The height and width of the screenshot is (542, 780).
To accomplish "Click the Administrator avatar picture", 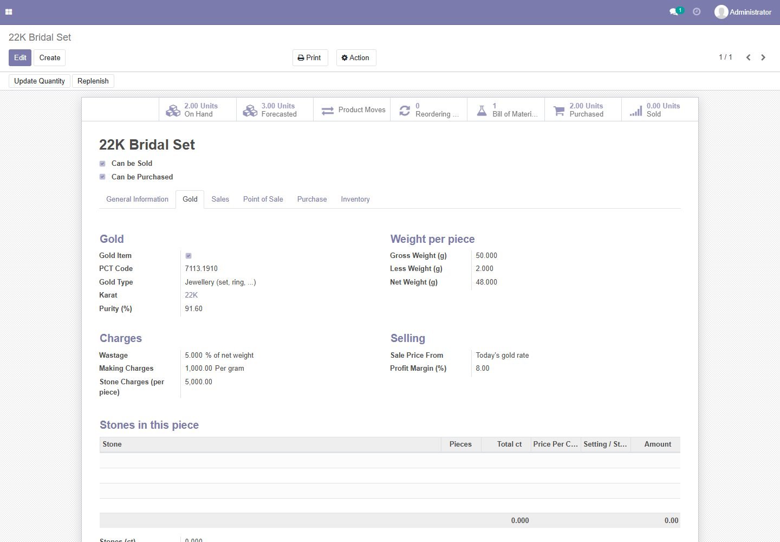I will point(721,12).
